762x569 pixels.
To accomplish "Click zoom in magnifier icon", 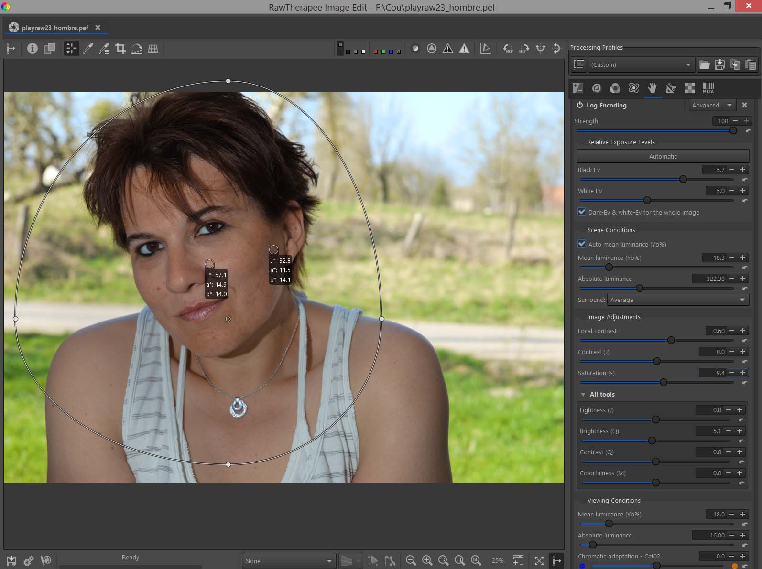I will pyautogui.click(x=427, y=560).
